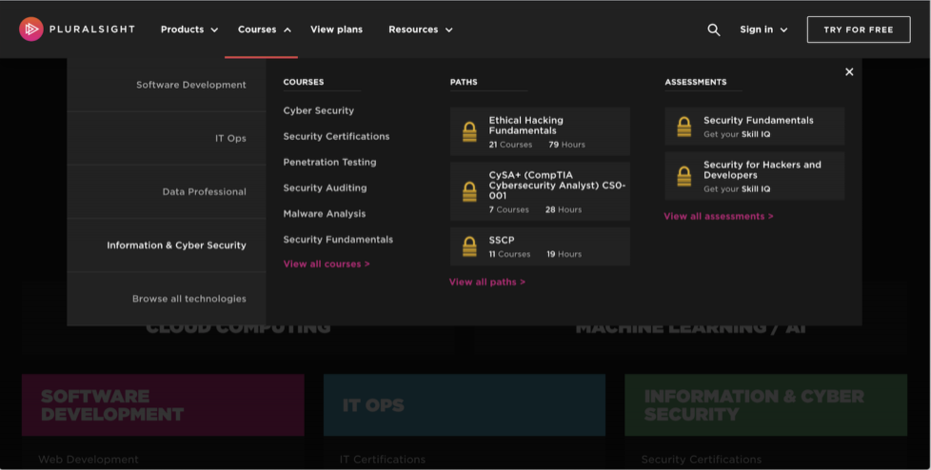Click View all paths link
Image resolution: width=931 pixels, height=470 pixels.
tap(486, 282)
